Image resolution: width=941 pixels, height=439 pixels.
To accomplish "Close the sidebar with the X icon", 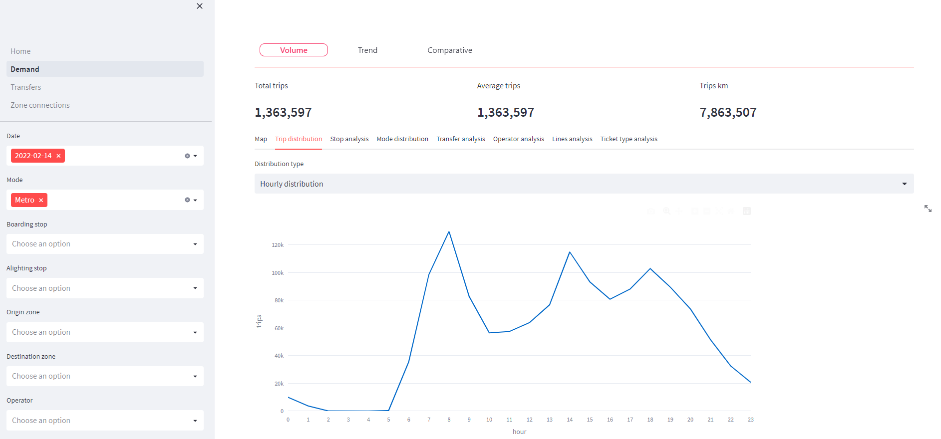I will (200, 6).
